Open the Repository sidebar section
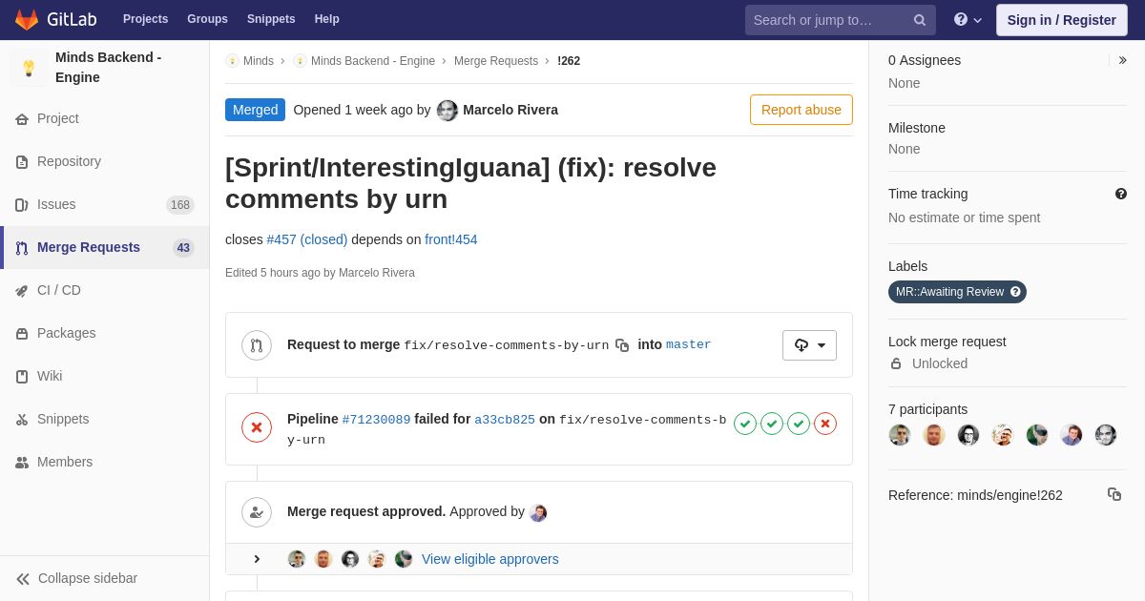Viewport: 1145px width, 601px height. (105, 161)
